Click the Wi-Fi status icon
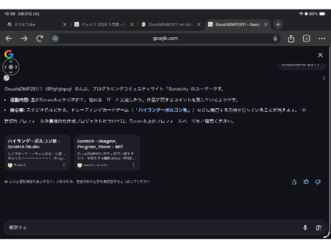The image size is (331, 248). coord(301,14)
